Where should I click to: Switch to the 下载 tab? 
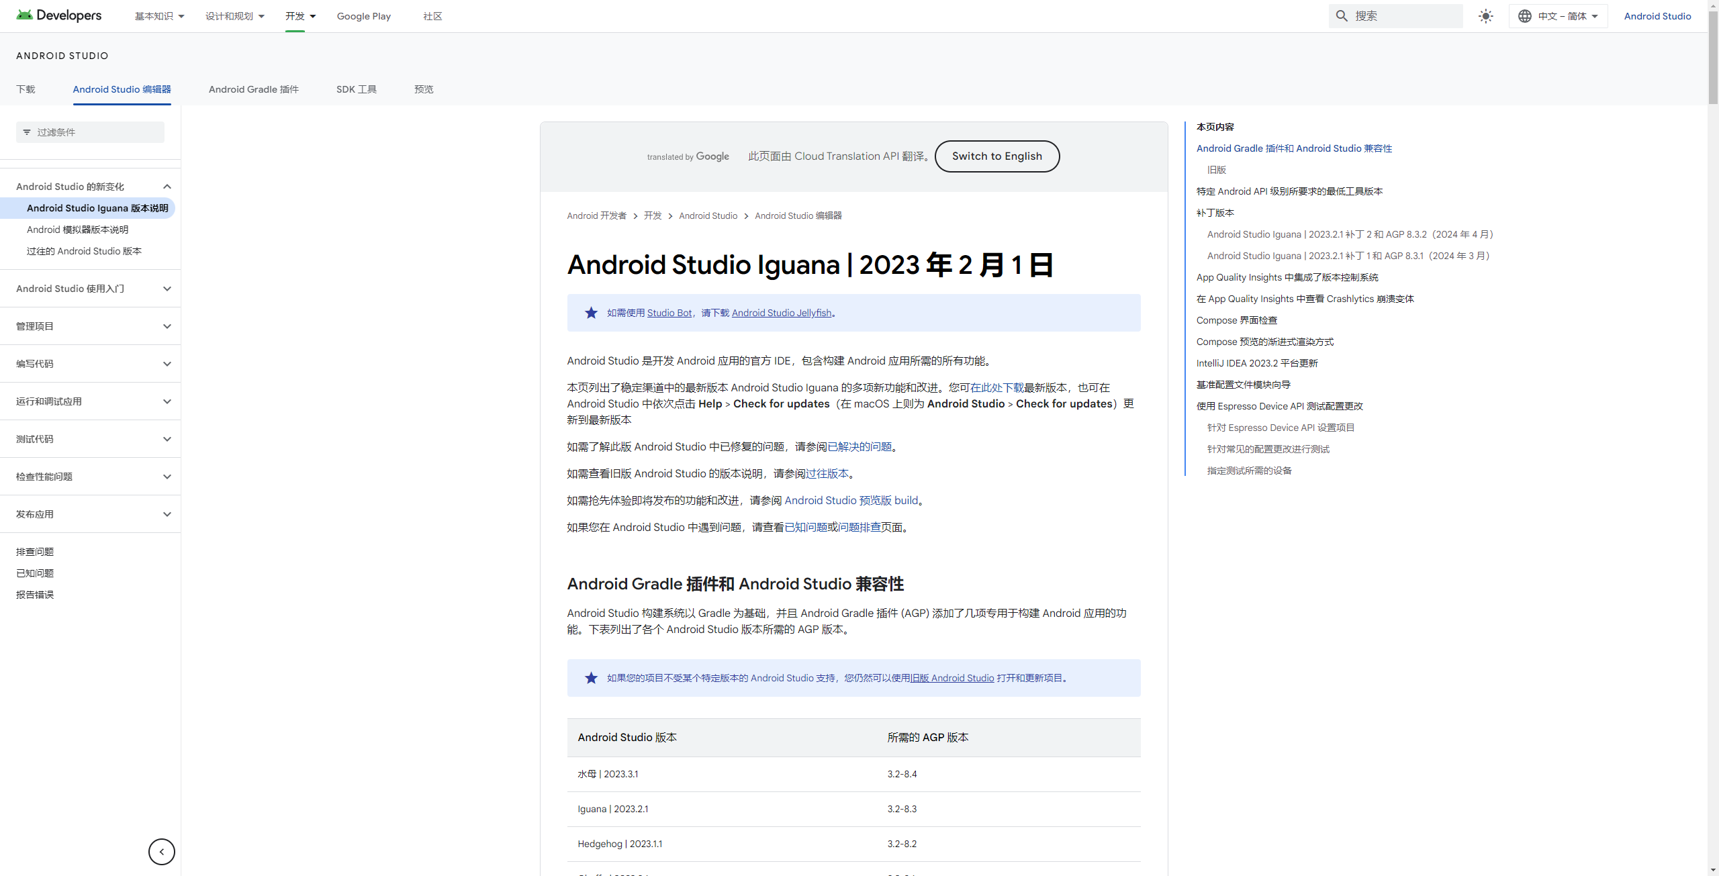pos(26,89)
